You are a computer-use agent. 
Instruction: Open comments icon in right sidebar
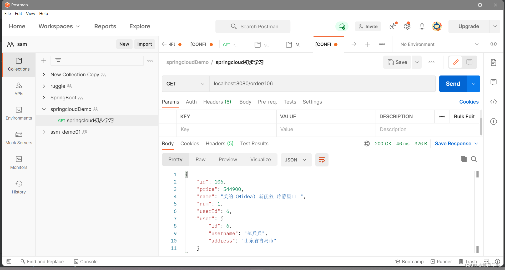494,82
